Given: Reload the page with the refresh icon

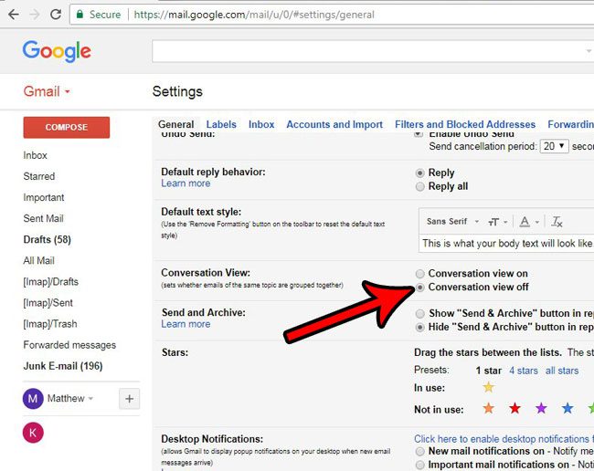Looking at the screenshot, I should point(56,15).
